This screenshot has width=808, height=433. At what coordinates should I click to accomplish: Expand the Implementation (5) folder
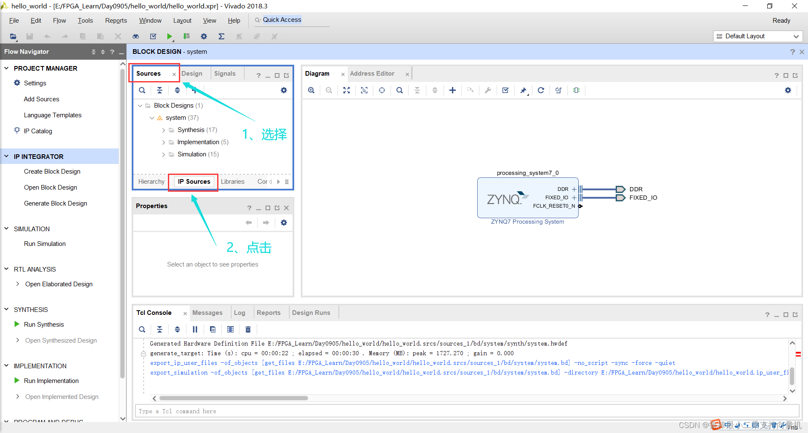click(x=164, y=143)
